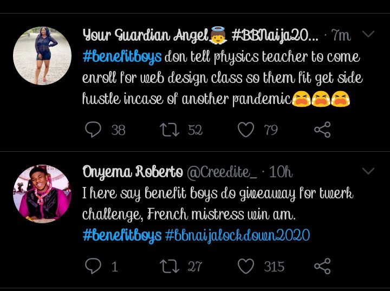The image size is (390, 291).
Task: Share the physics teacher tweet
Action: [322, 130]
